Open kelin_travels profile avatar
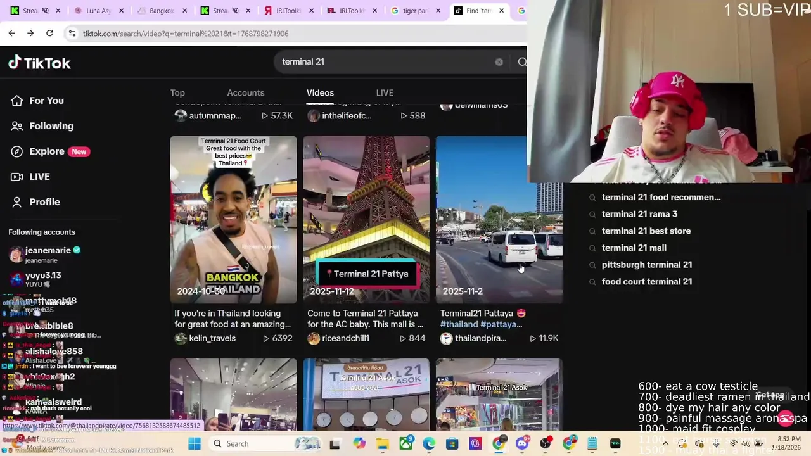The image size is (811, 456). [x=181, y=338]
